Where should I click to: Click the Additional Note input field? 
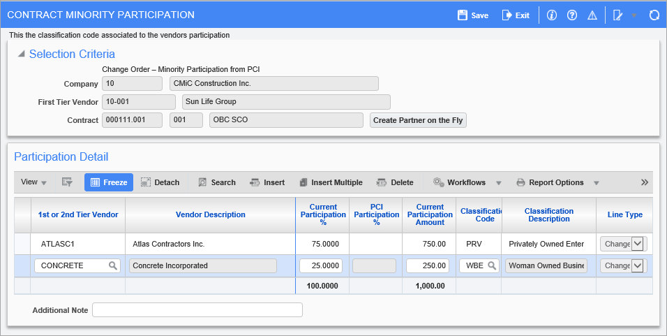coord(197,310)
